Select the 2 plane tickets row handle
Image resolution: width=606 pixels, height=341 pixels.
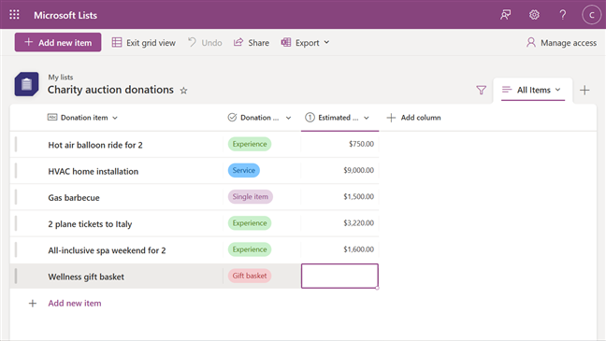pyautogui.click(x=16, y=223)
